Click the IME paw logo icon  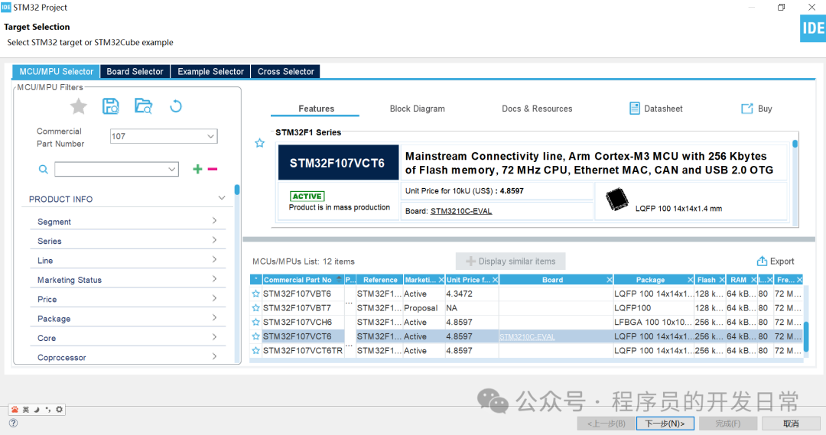(15, 409)
